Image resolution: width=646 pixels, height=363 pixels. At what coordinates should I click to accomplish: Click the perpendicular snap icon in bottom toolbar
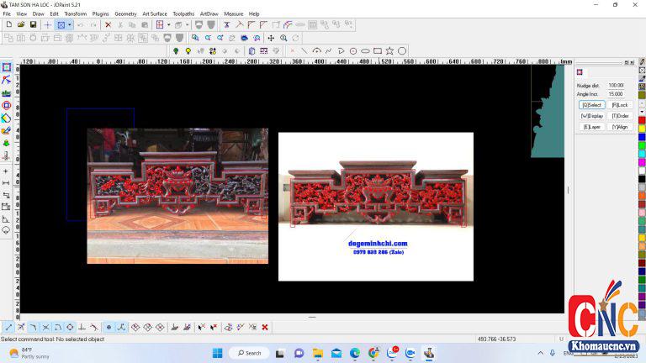click(x=82, y=327)
